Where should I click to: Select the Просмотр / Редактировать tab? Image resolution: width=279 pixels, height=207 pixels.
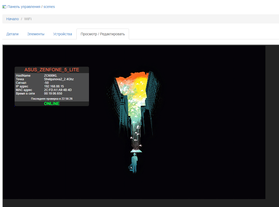pyautogui.click(x=103, y=34)
